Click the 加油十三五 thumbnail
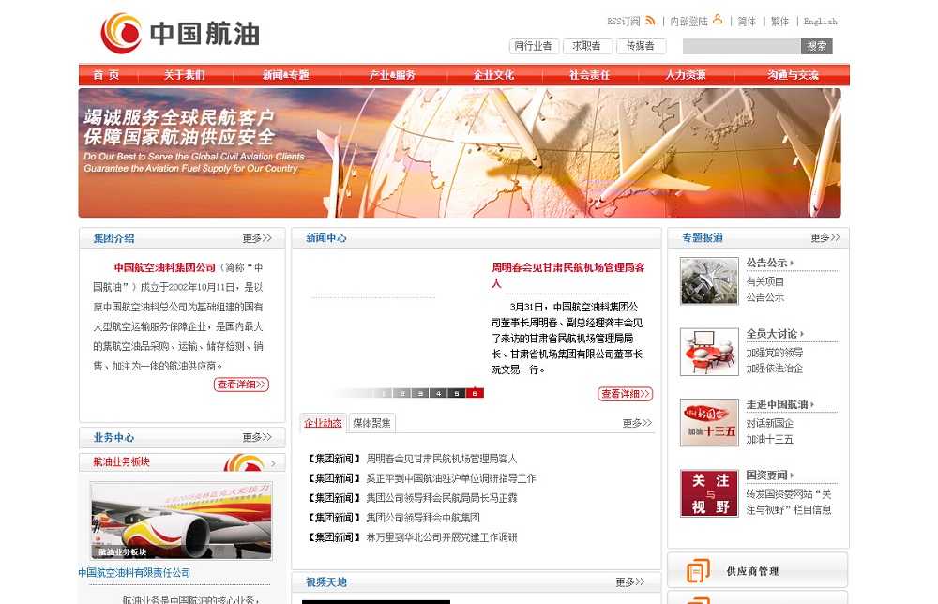This screenshot has height=604, width=938. point(709,423)
